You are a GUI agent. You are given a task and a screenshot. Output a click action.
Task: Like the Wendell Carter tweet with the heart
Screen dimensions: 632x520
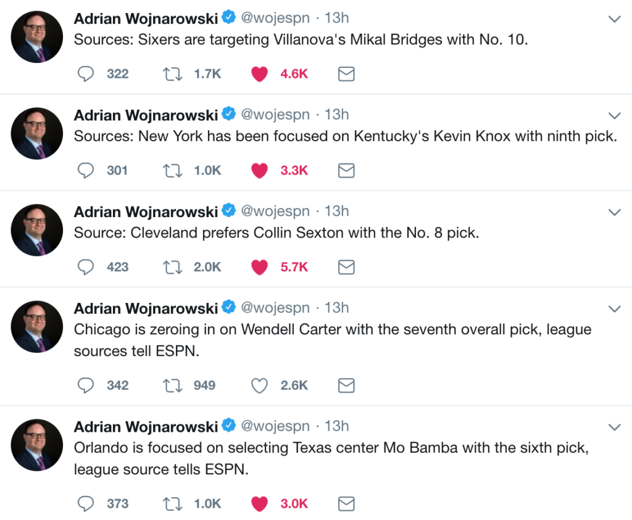pos(260,386)
